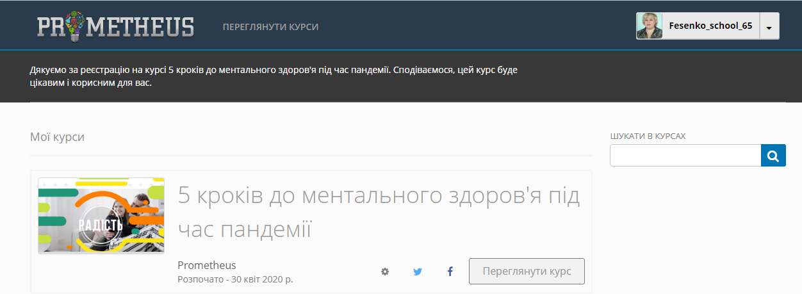Open course settings gear icon
The height and width of the screenshot is (294, 802).
pyautogui.click(x=385, y=272)
